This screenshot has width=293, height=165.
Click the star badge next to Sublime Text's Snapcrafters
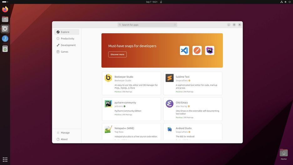189,80
